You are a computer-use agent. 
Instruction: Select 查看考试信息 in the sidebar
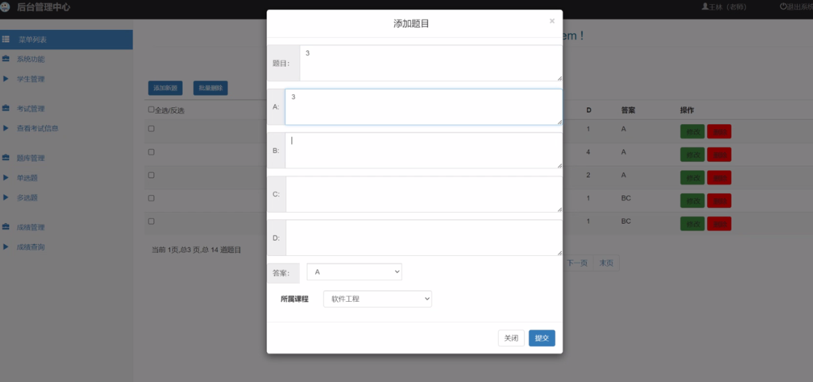pyautogui.click(x=38, y=128)
